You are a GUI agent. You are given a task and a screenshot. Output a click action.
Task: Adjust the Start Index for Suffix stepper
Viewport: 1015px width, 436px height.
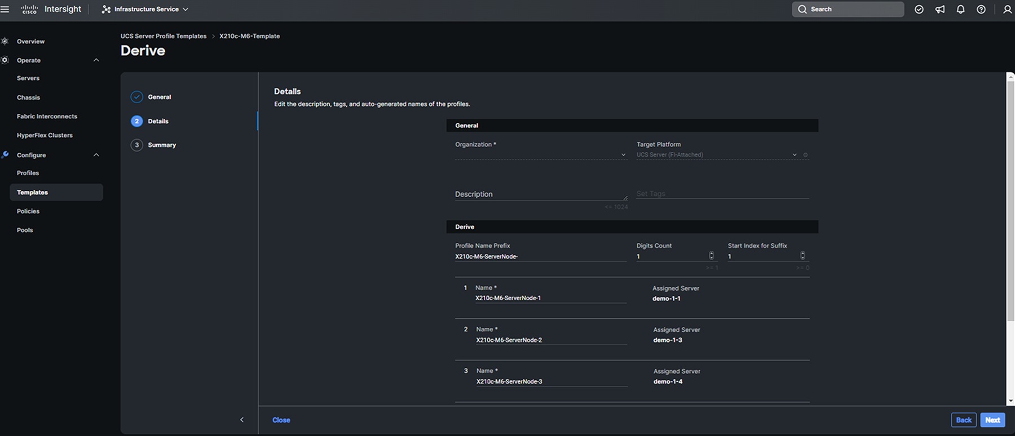[802, 256]
